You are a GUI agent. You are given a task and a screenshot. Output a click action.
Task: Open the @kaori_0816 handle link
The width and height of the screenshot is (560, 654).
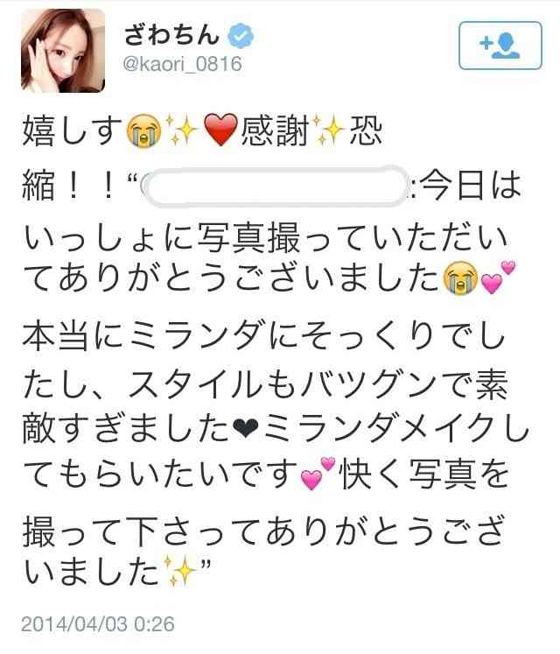pos(182,64)
